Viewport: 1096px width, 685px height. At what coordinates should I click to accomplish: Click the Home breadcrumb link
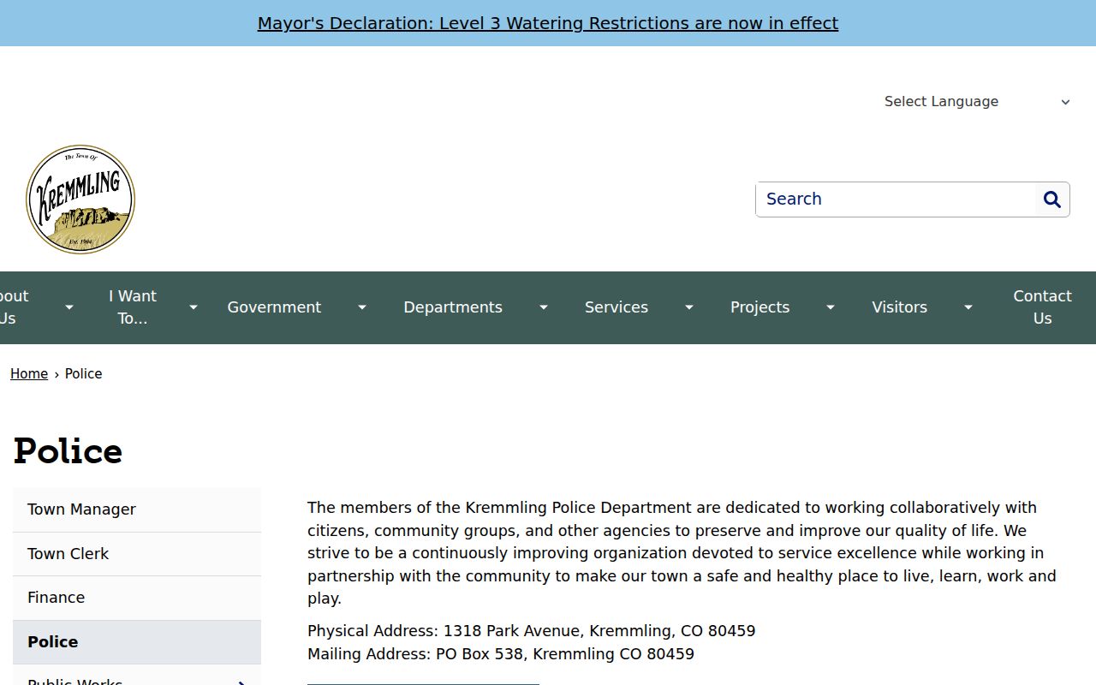point(29,374)
